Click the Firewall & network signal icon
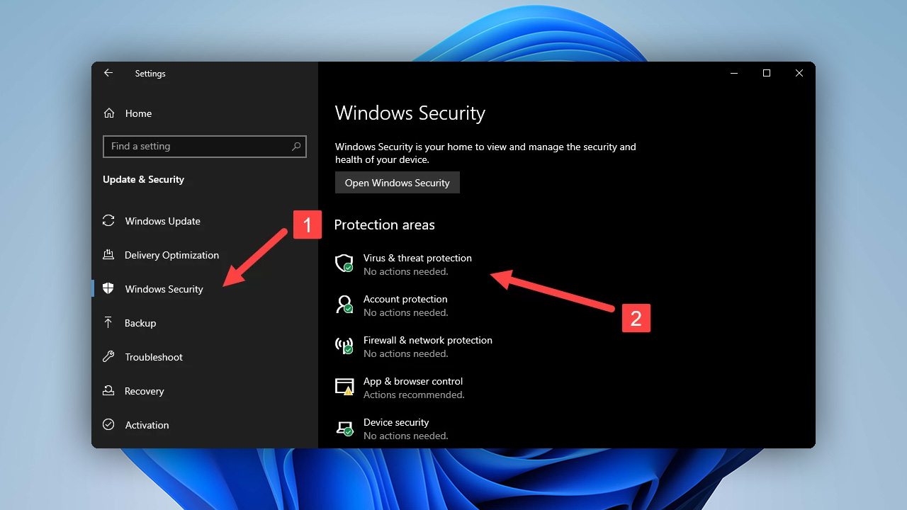Screen dimensions: 907x510 pos(344,346)
